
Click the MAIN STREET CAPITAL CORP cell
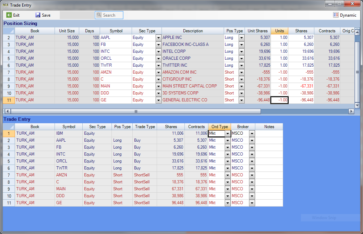click(x=192, y=86)
